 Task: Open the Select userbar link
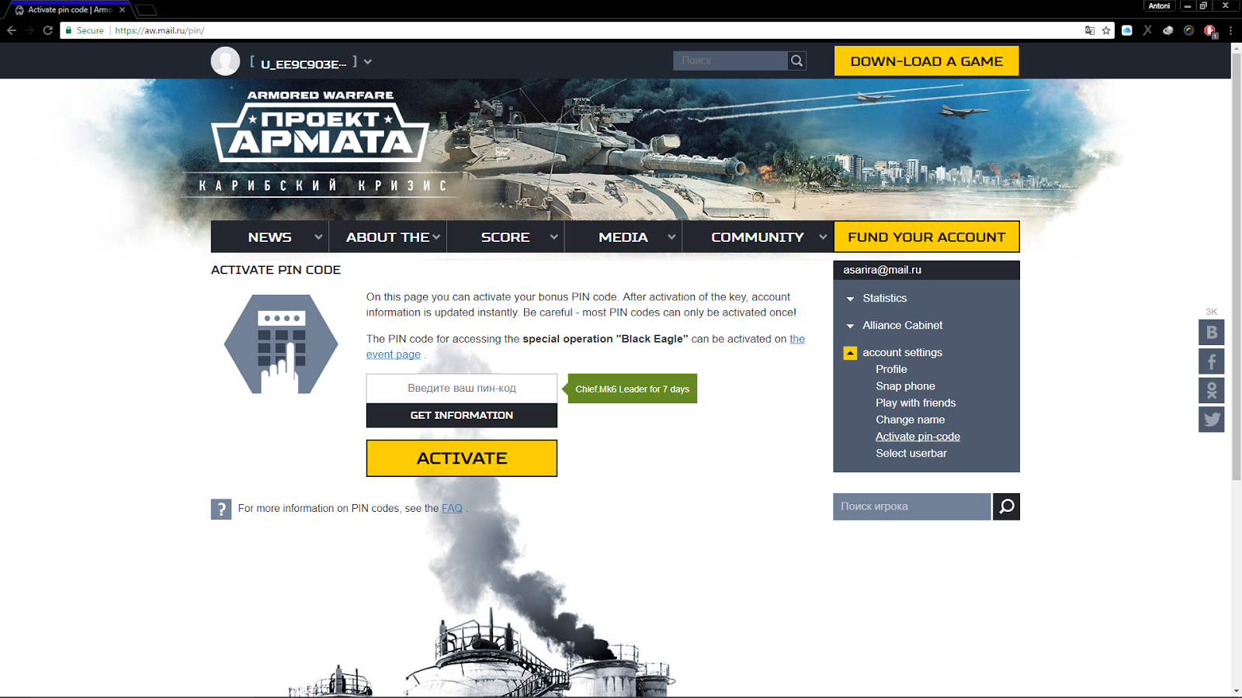pyautogui.click(x=911, y=454)
